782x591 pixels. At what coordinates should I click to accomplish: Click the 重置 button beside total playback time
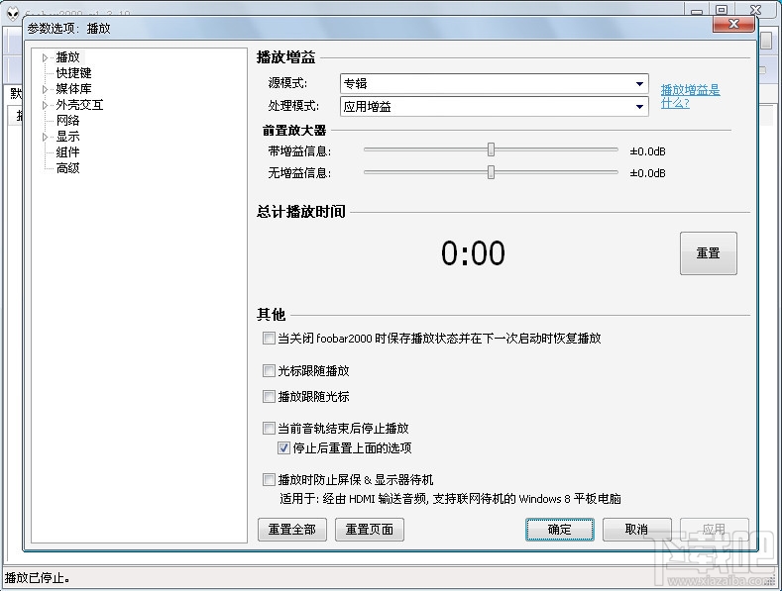(x=709, y=253)
